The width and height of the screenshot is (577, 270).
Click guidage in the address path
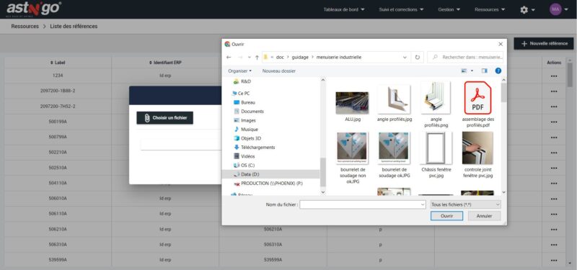[300, 58]
